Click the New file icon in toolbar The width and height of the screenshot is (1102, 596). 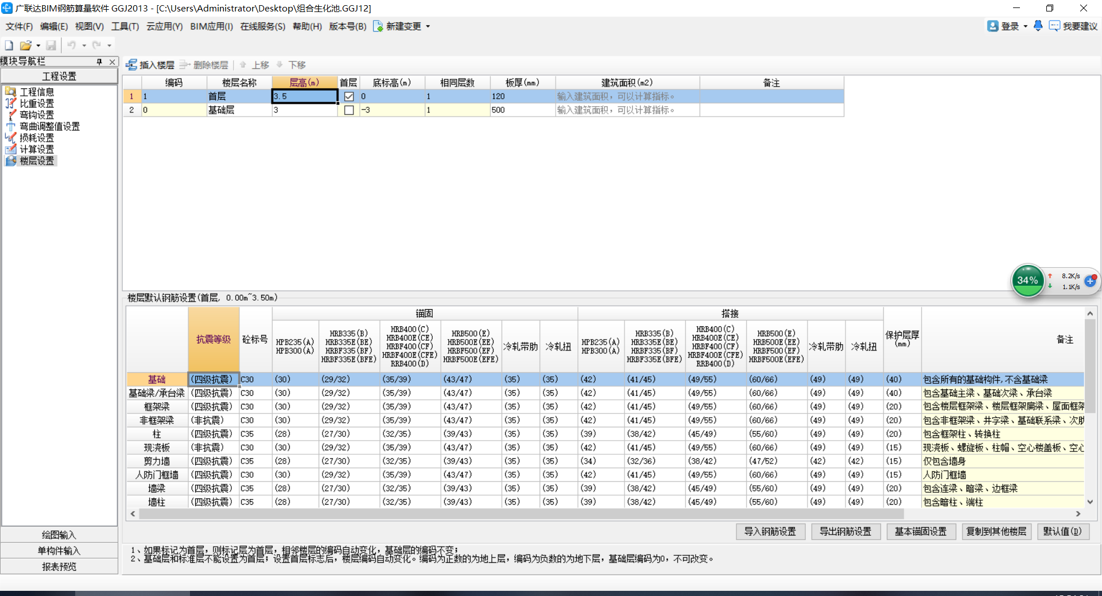tap(9, 45)
